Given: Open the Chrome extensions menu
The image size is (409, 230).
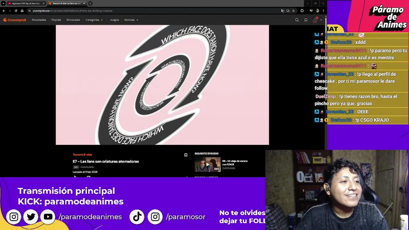Looking at the screenshot, I should (302, 11).
